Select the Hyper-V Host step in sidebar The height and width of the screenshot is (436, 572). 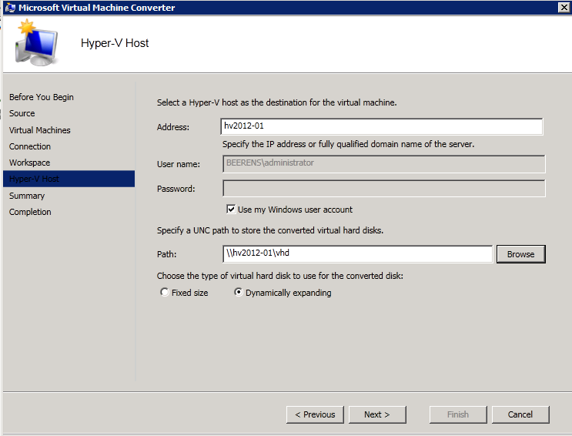69,179
